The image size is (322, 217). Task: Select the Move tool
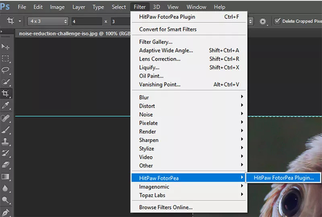click(6, 46)
